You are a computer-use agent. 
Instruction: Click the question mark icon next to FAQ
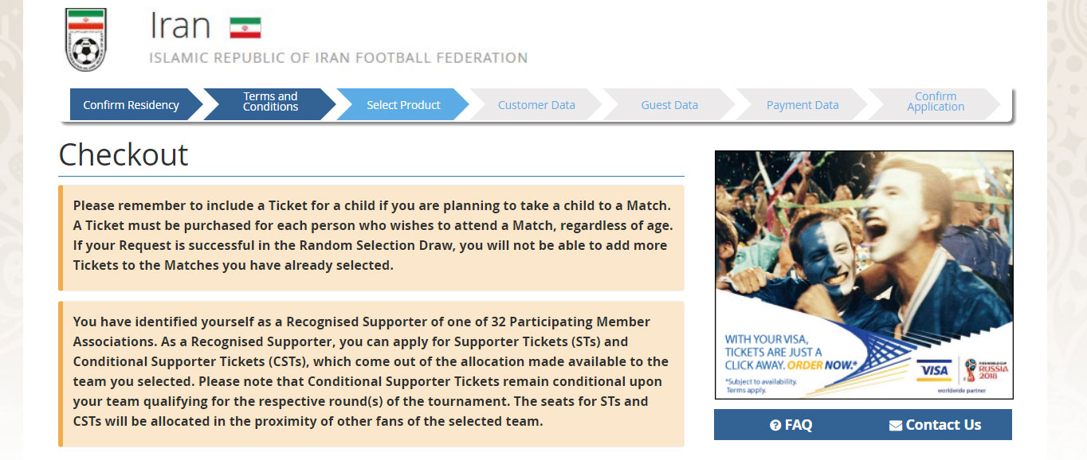(x=775, y=426)
